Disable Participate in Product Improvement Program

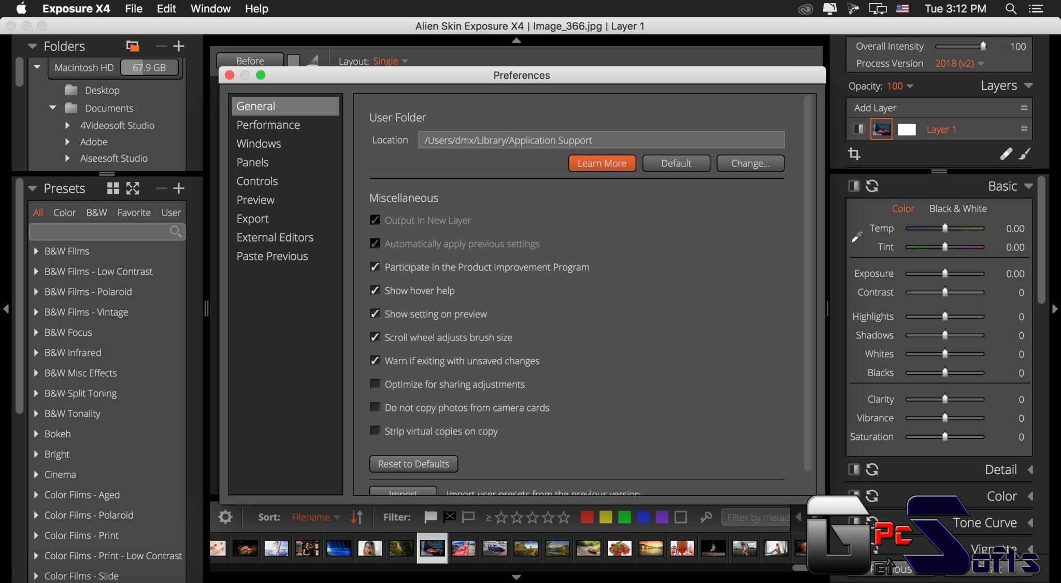(x=375, y=267)
